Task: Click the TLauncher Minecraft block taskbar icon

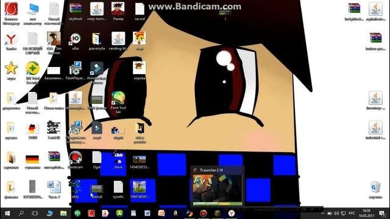Action: coord(218,214)
